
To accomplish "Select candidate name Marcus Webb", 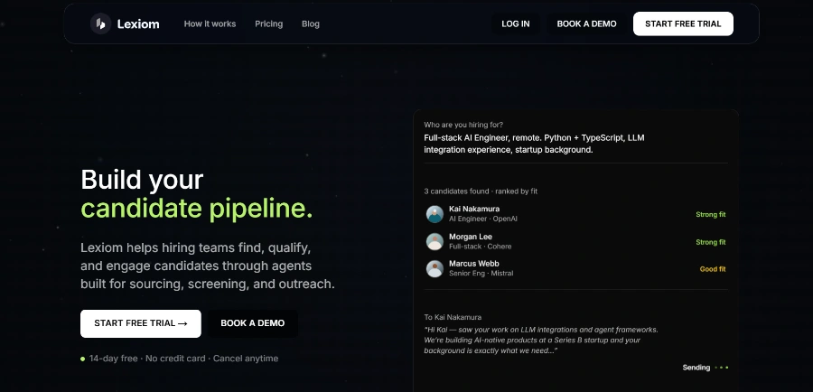I will tap(474, 264).
